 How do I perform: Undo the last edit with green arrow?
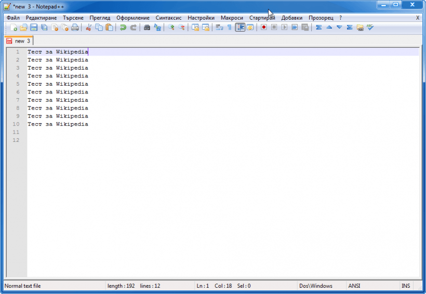pyautogui.click(x=123, y=27)
